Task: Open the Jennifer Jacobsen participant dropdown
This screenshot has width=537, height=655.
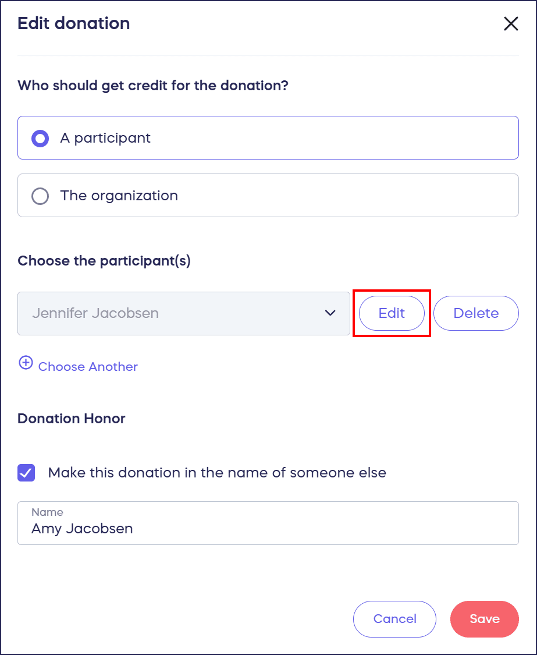Action: [x=175, y=313]
